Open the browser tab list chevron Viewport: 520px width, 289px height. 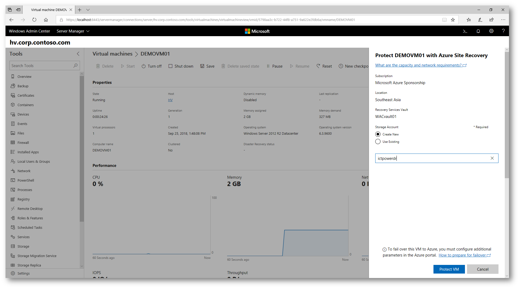(88, 10)
